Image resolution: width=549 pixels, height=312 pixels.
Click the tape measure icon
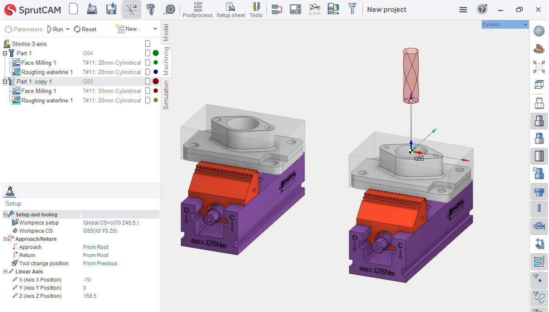click(170, 9)
